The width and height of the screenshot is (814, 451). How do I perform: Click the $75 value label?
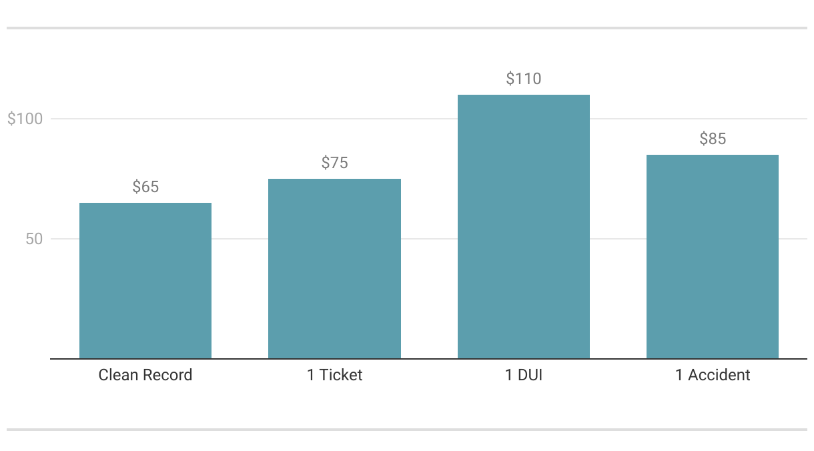point(334,163)
